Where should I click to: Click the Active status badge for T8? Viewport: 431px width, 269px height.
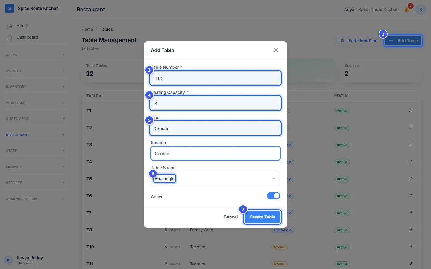point(342,230)
